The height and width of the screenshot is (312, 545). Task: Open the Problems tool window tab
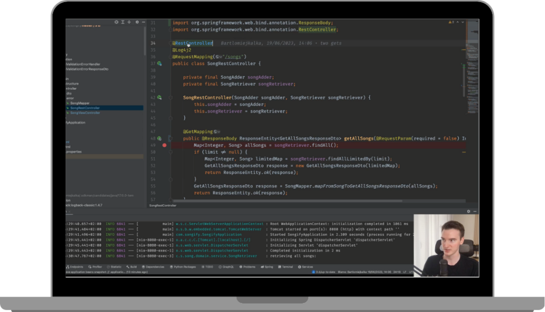click(x=247, y=267)
